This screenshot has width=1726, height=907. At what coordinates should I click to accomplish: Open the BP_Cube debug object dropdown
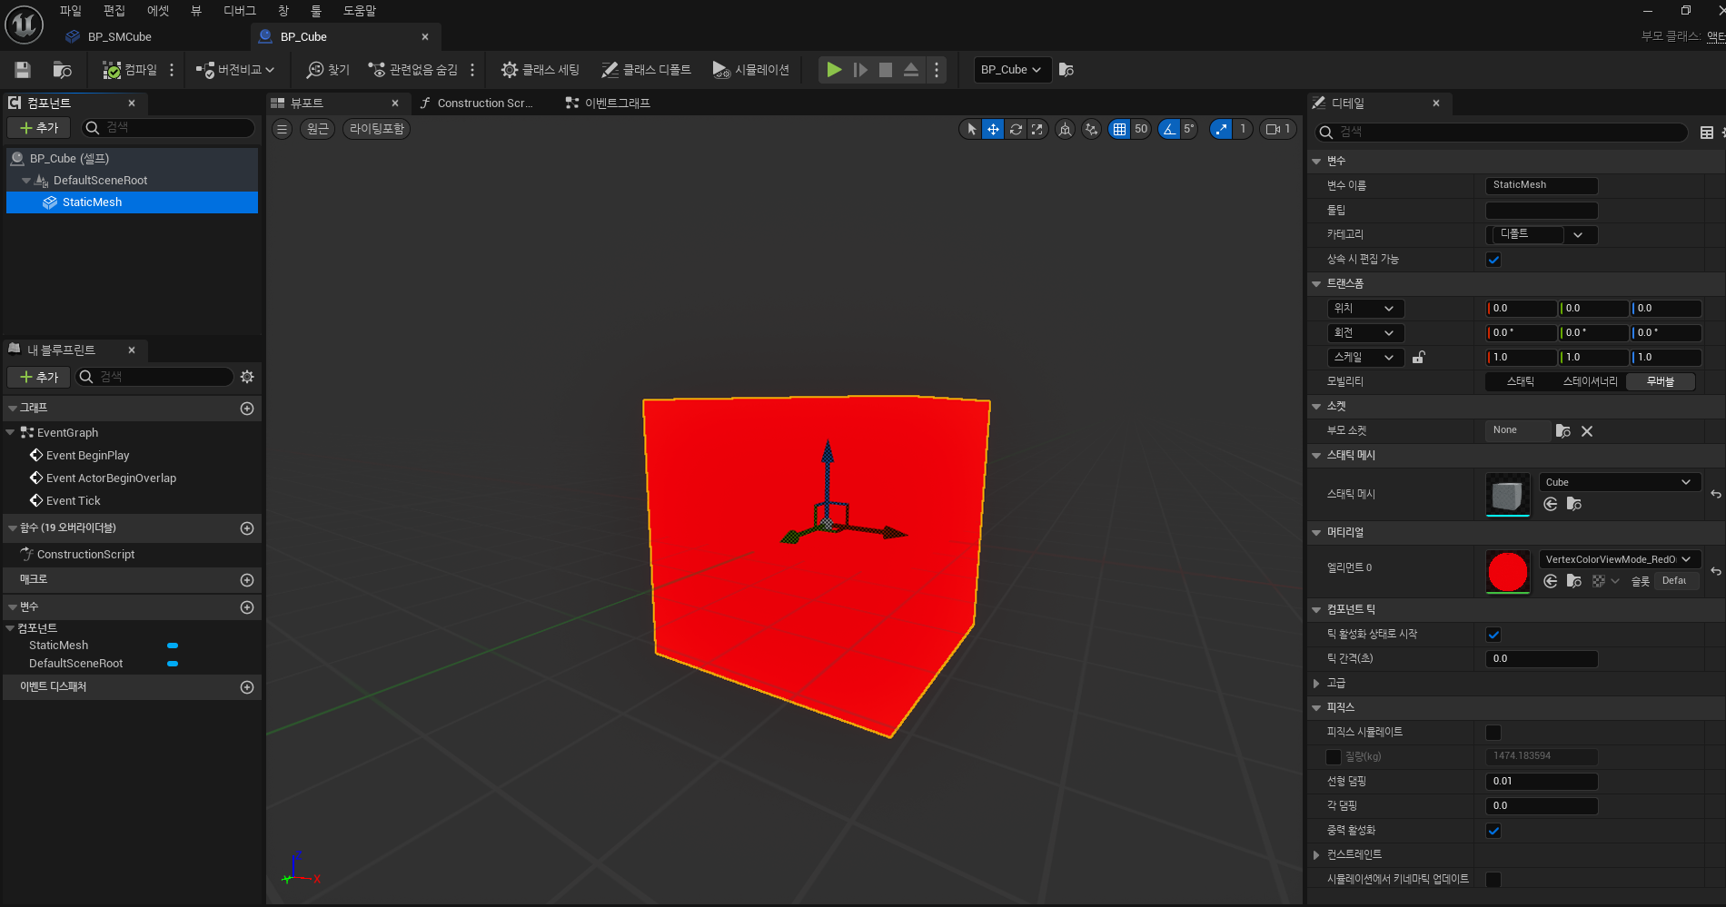[x=1012, y=70]
